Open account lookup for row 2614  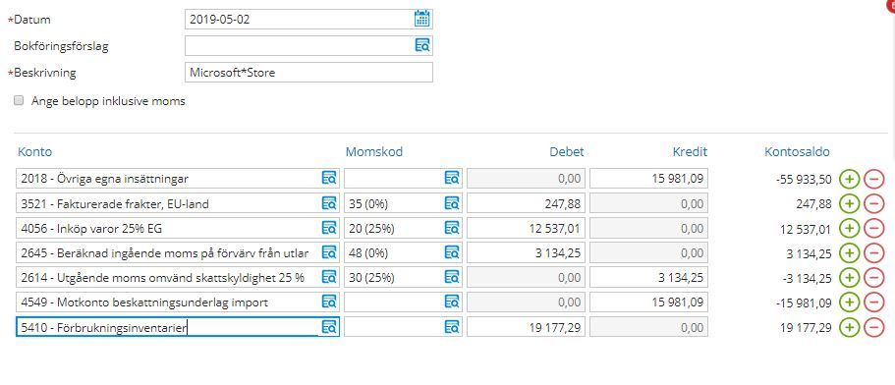(329, 277)
